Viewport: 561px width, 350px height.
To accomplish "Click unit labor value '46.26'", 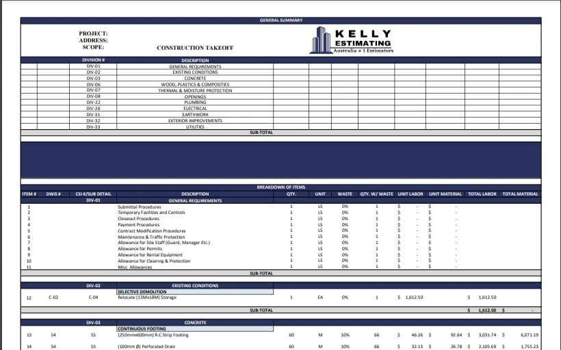I will click(417, 335).
